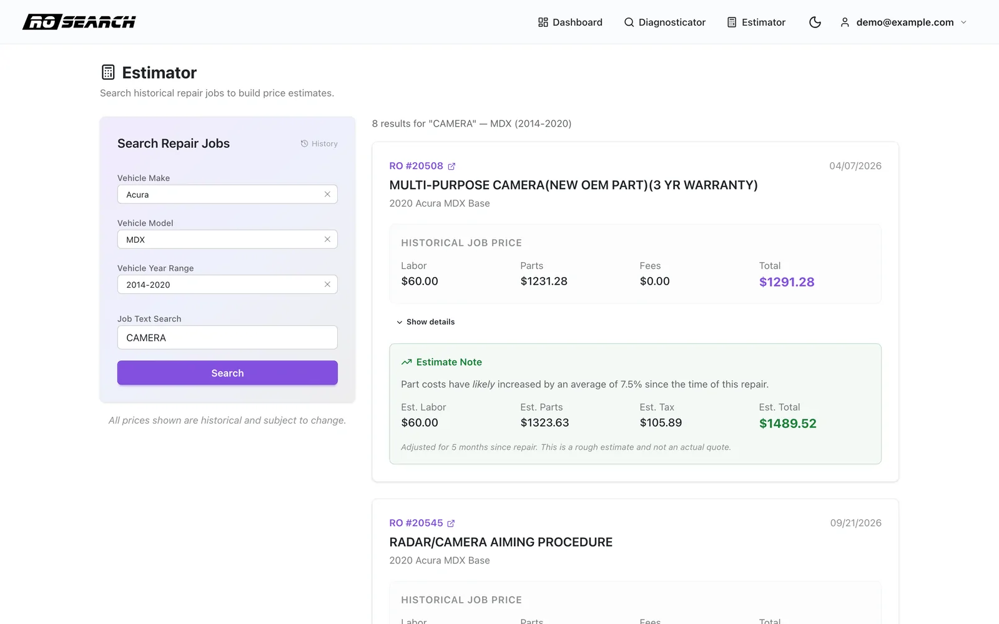Screen dimensions: 999x624
Task: Click the calculator icon beside the Estimator heading
Action: 108,72
